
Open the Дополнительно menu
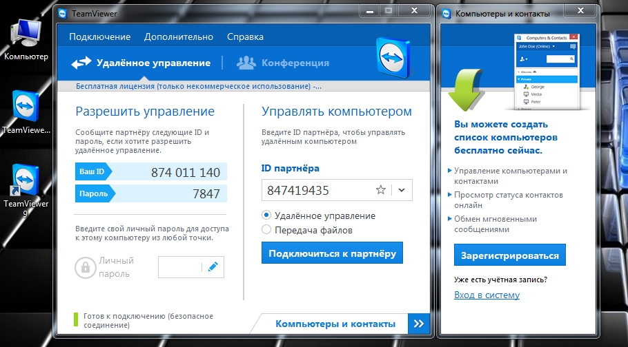click(179, 36)
